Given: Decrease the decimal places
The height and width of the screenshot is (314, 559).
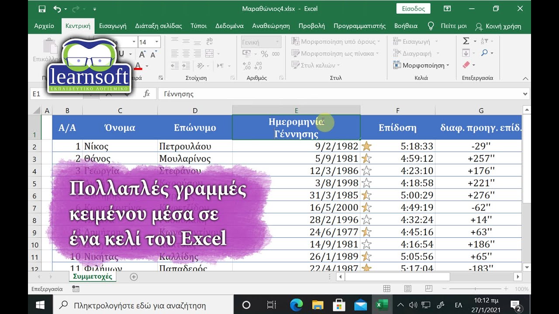Looking at the screenshot, I should pos(259,66).
